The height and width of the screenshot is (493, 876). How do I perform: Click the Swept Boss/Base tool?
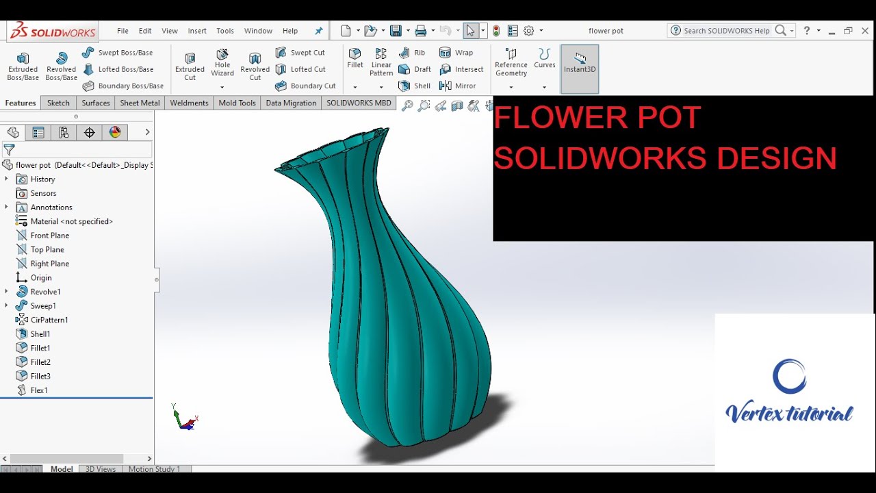coord(117,53)
